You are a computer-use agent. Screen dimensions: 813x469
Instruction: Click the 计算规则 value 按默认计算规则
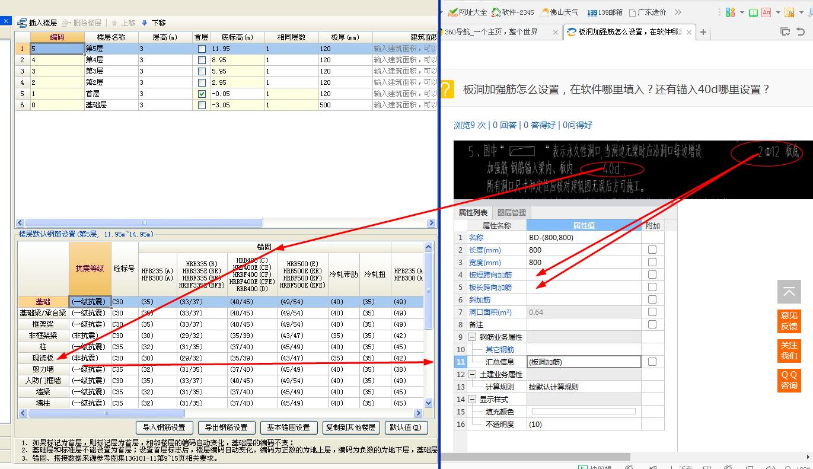click(584, 387)
